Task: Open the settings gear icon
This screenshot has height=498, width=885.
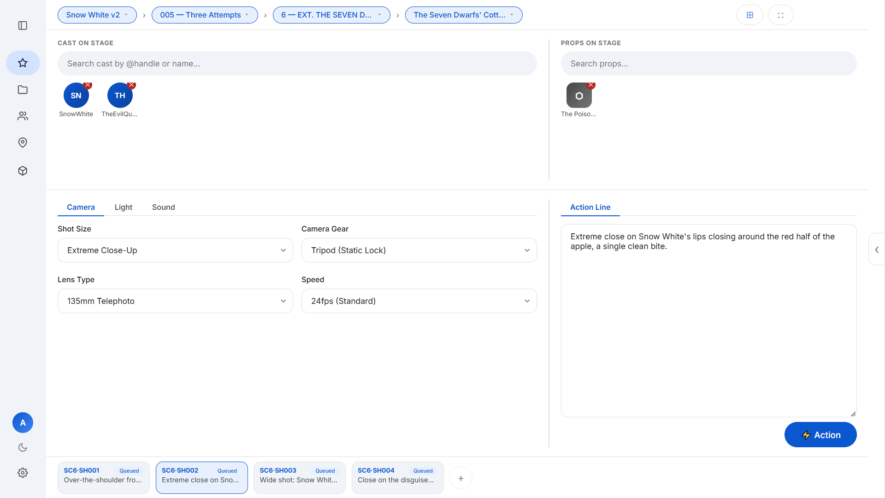Action: 23,473
